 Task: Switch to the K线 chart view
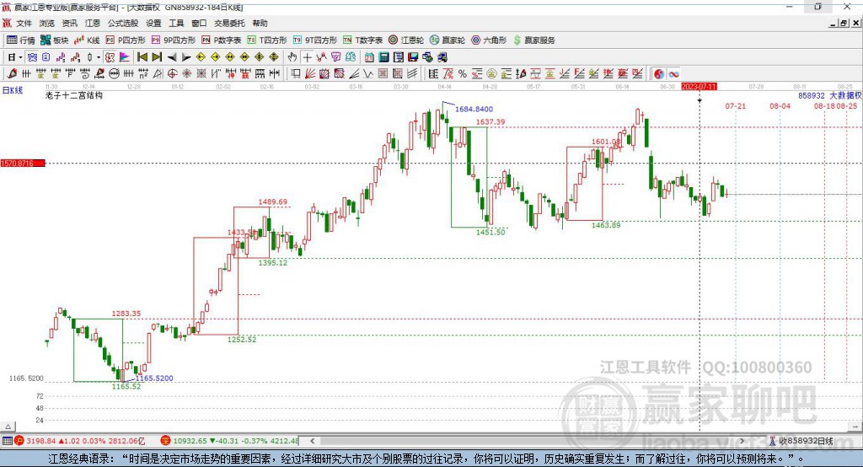(87, 40)
